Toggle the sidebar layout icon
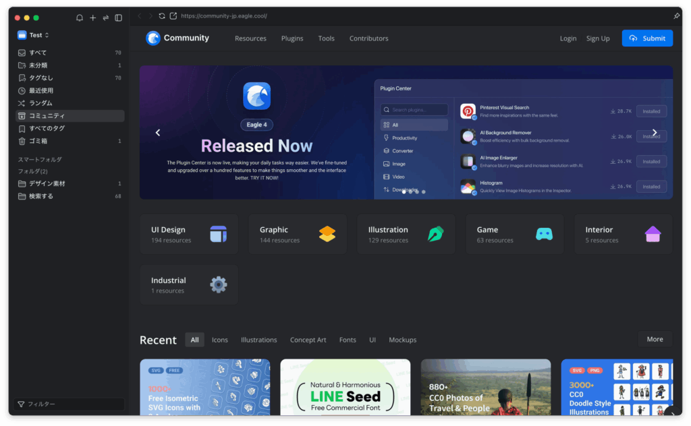The height and width of the screenshot is (426, 691). 119,18
